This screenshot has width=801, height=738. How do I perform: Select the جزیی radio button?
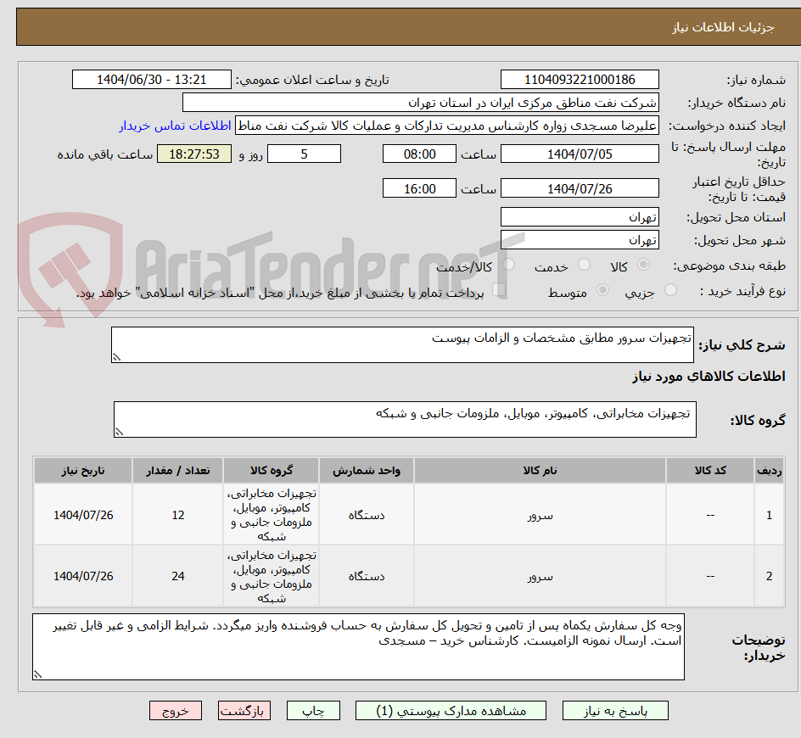669,288
